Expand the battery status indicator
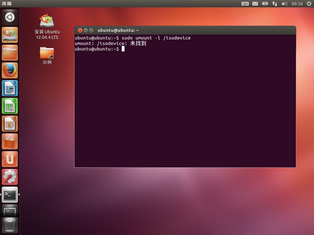The image size is (314, 235). [x=265, y=4]
